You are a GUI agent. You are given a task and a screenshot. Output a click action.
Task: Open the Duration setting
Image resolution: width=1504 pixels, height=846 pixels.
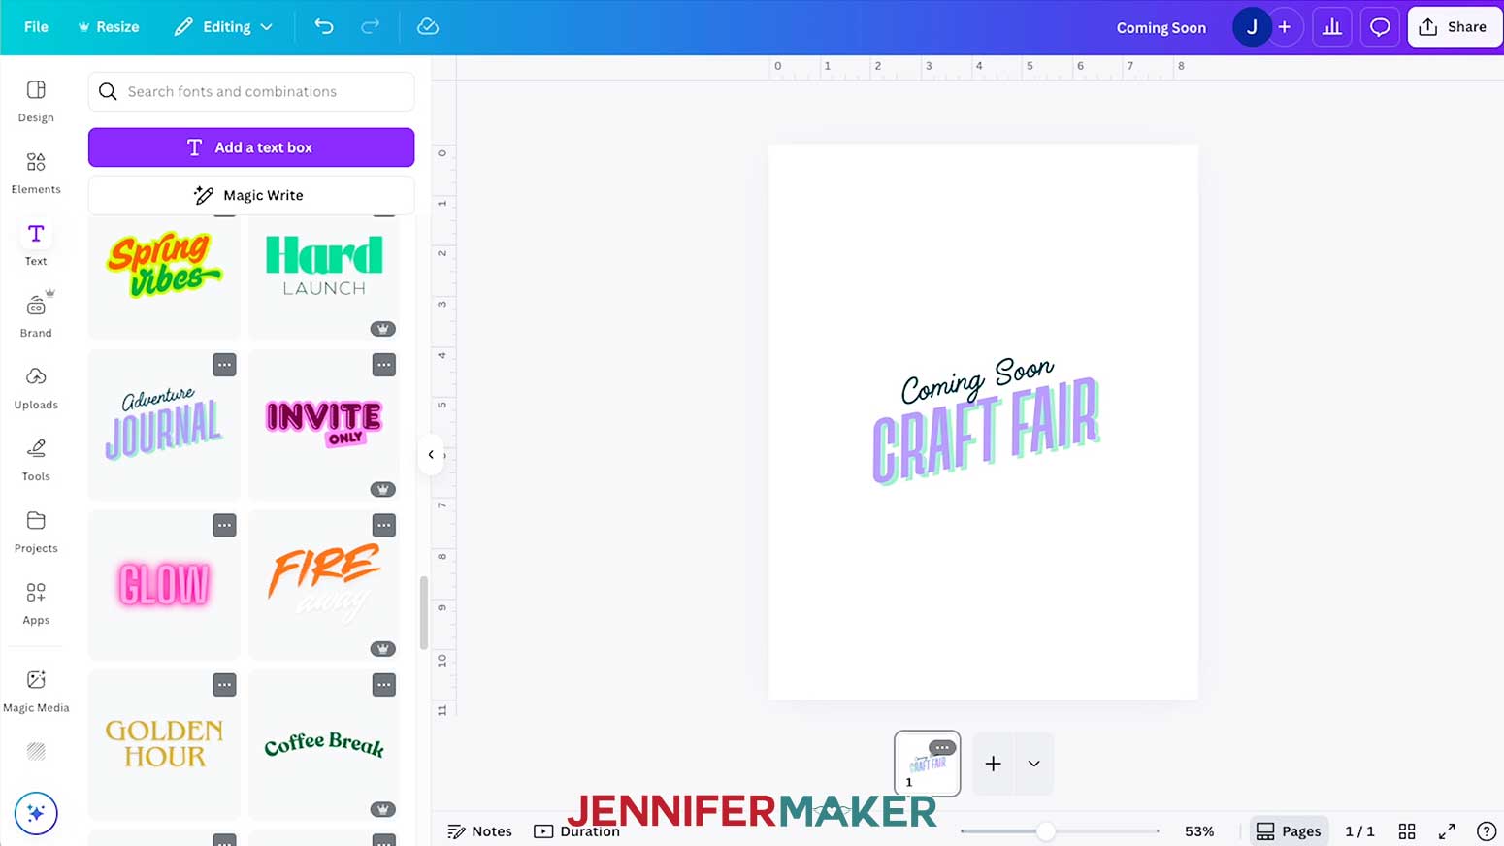pyautogui.click(x=577, y=831)
